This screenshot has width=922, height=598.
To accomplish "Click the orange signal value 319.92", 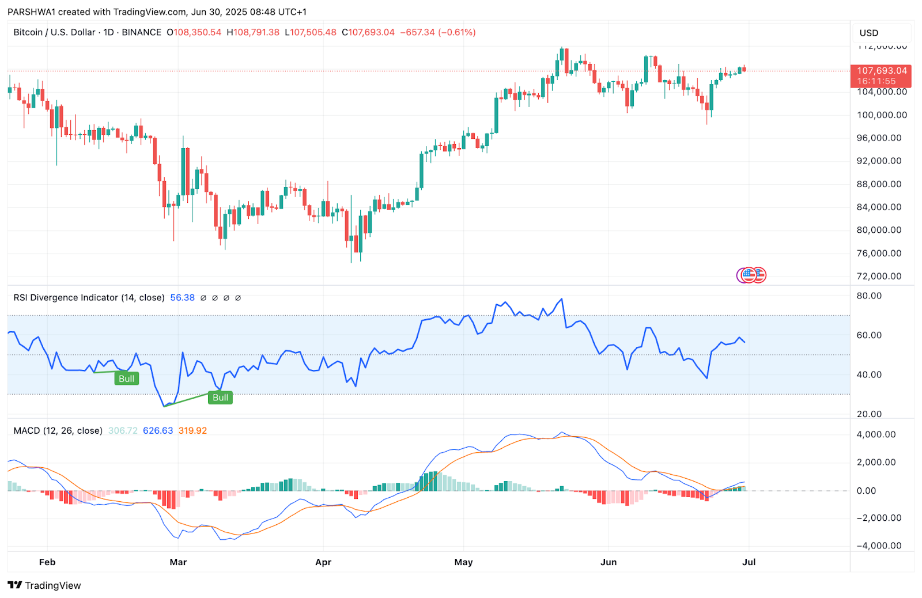I will coord(192,431).
